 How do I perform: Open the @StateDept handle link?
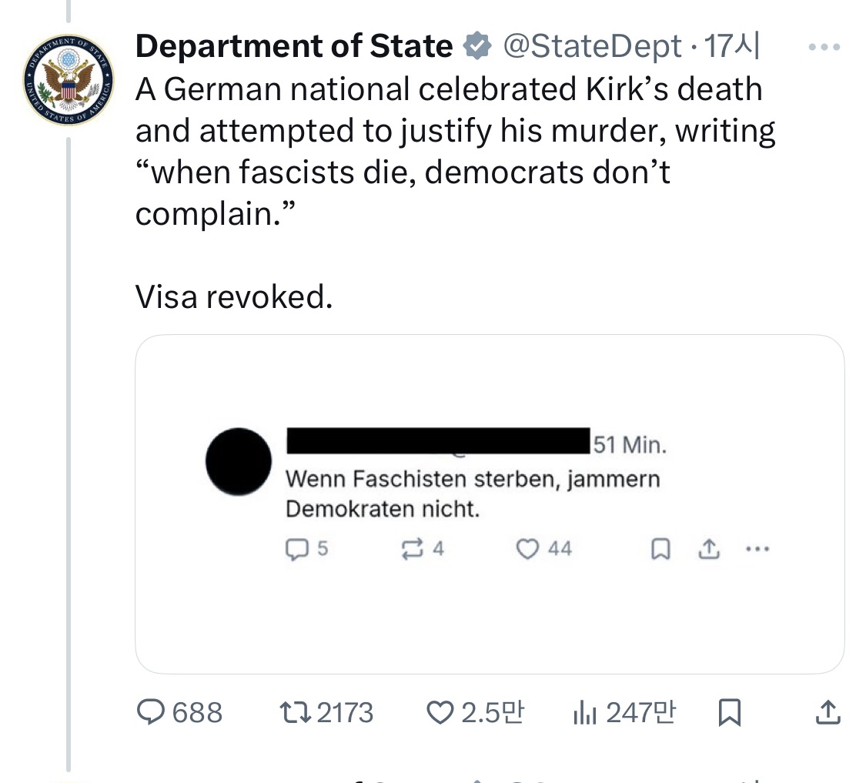pyautogui.click(x=592, y=47)
